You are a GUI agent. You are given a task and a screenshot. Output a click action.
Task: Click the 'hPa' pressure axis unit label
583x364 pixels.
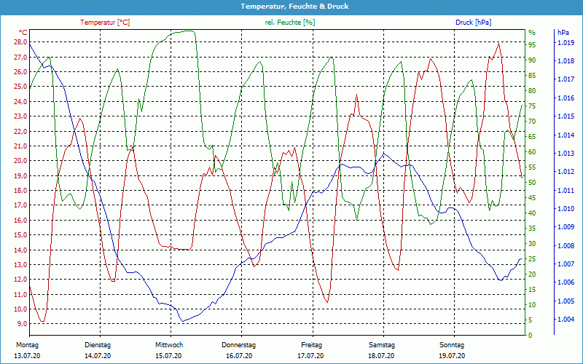563,33
